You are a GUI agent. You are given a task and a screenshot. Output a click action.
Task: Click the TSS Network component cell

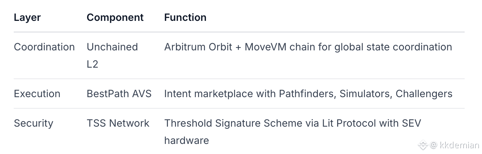(118, 123)
